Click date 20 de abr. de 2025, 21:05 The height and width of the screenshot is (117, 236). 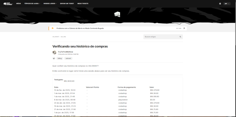[65, 103]
